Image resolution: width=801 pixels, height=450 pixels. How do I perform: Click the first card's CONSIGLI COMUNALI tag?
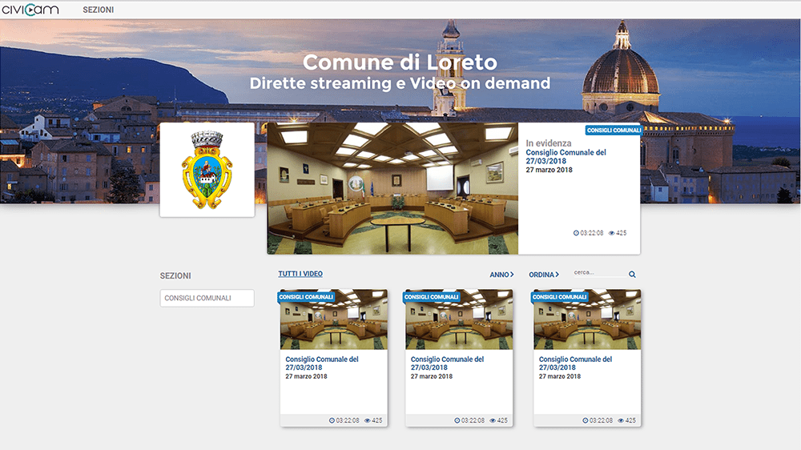[x=306, y=297]
